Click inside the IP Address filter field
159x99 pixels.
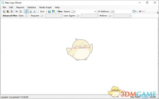coord(123,11)
